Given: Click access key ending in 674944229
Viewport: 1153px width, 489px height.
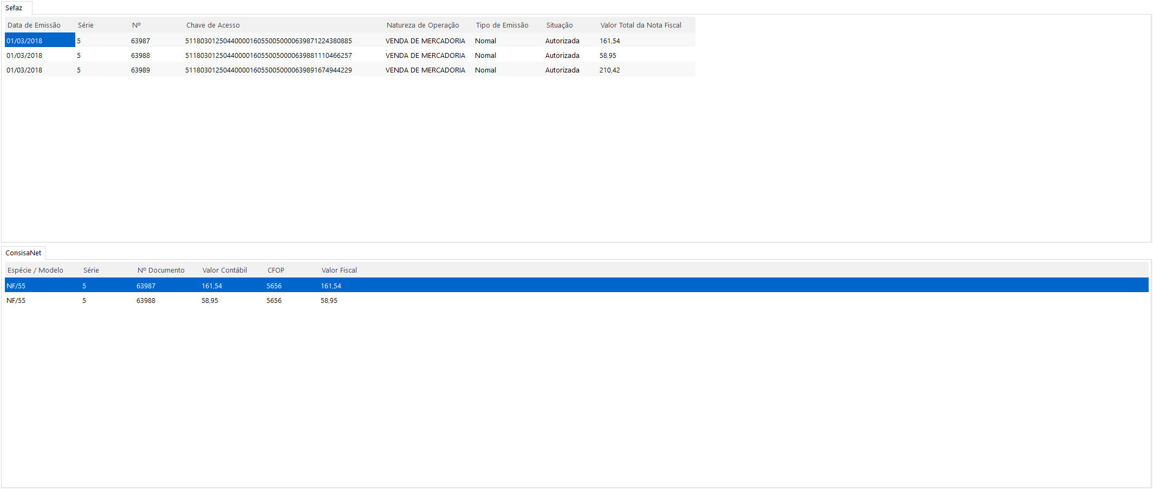Looking at the screenshot, I should [x=269, y=70].
